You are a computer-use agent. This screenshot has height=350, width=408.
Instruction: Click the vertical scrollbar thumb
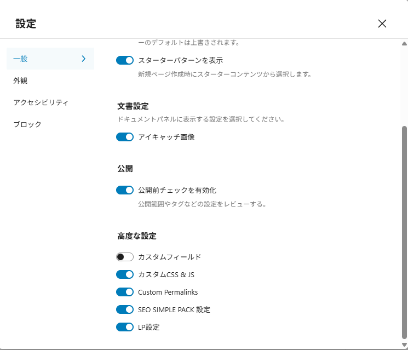pyautogui.click(x=404, y=230)
